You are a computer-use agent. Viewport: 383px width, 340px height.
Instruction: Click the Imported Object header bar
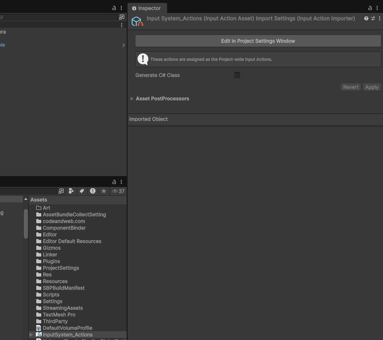coord(255,119)
